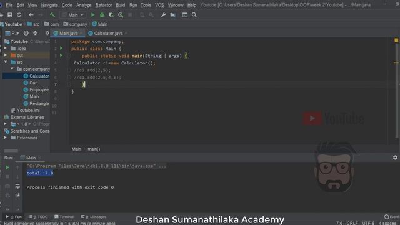
Task: Click the company breadcrumb in navigation bar
Action: [x=75, y=24]
